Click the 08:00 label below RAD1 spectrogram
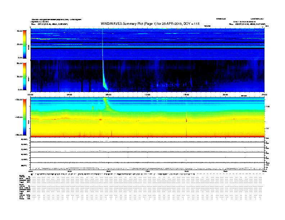 (108, 95)
